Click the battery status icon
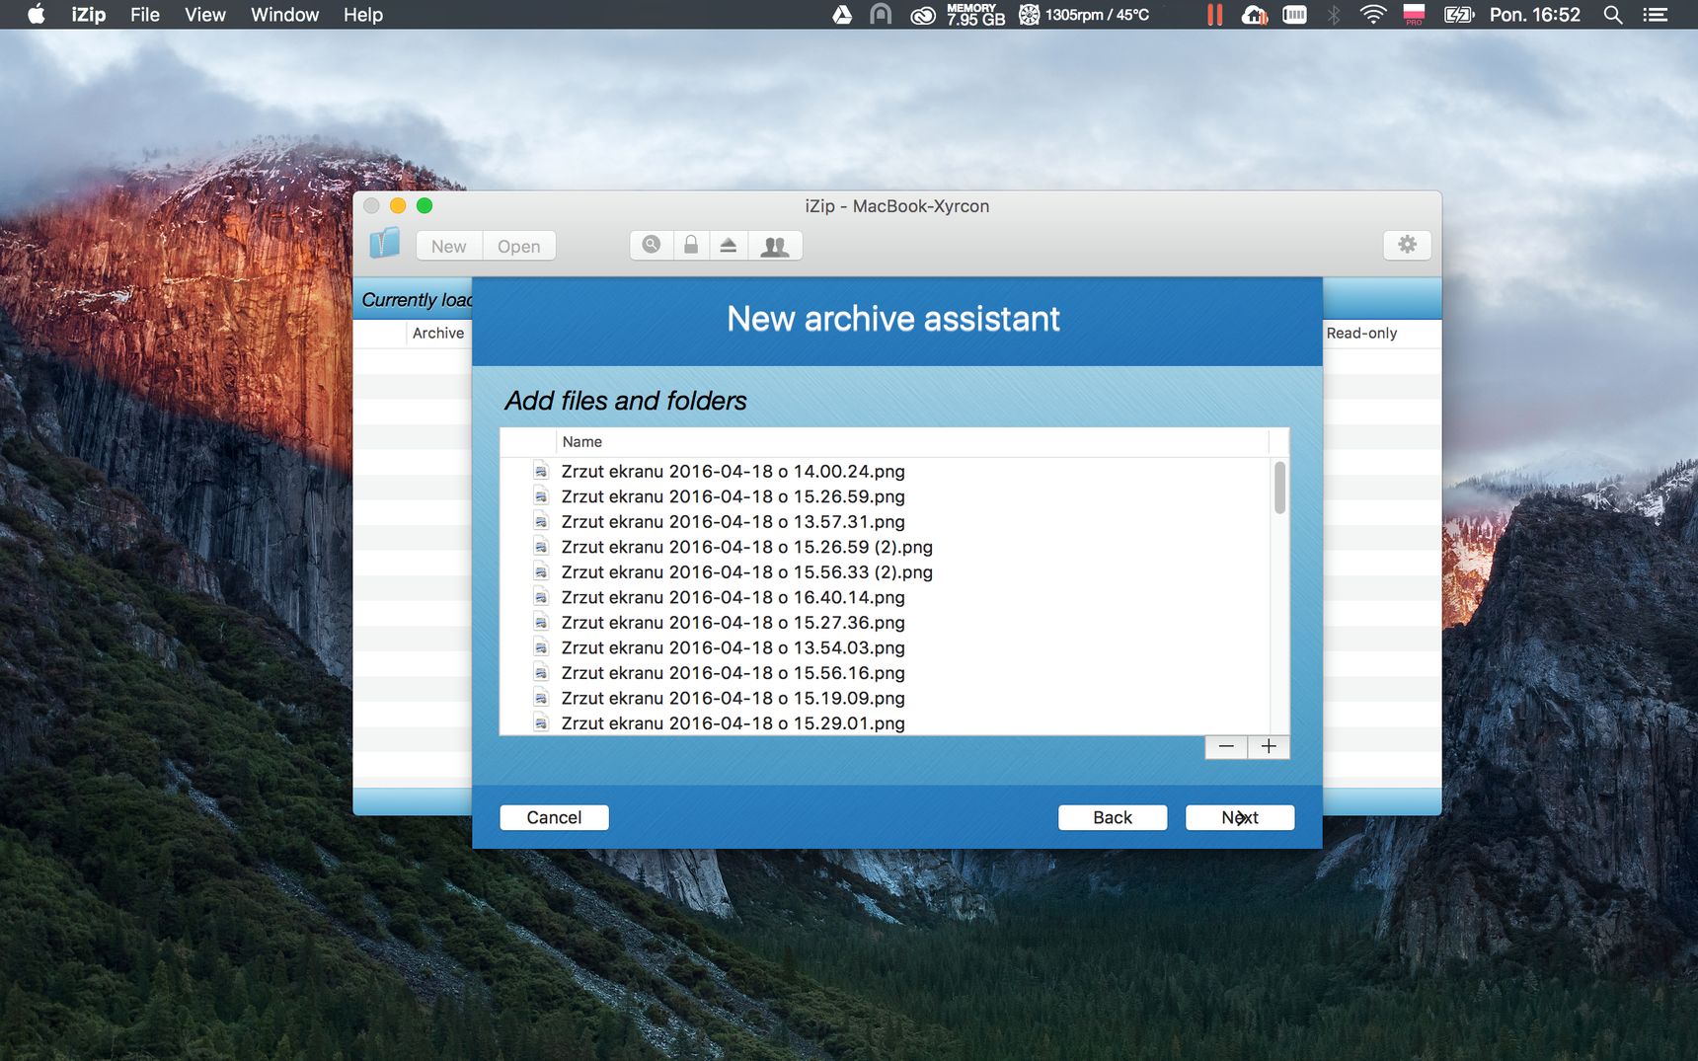 click(1458, 15)
